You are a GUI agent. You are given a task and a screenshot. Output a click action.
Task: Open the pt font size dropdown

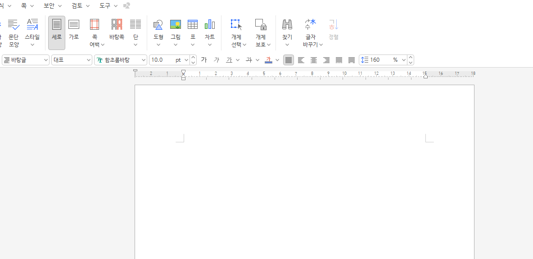(186, 60)
